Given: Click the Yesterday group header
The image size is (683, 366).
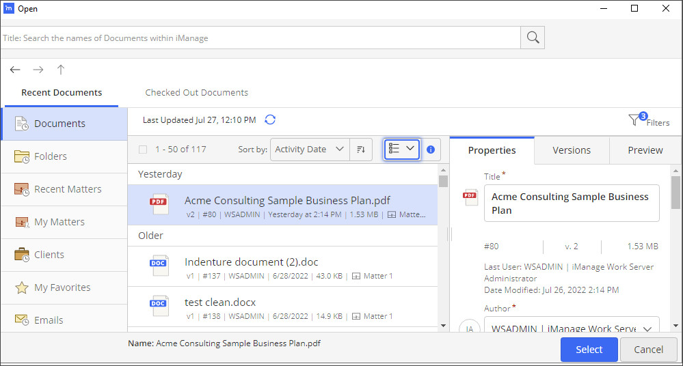Looking at the screenshot, I should pos(160,174).
